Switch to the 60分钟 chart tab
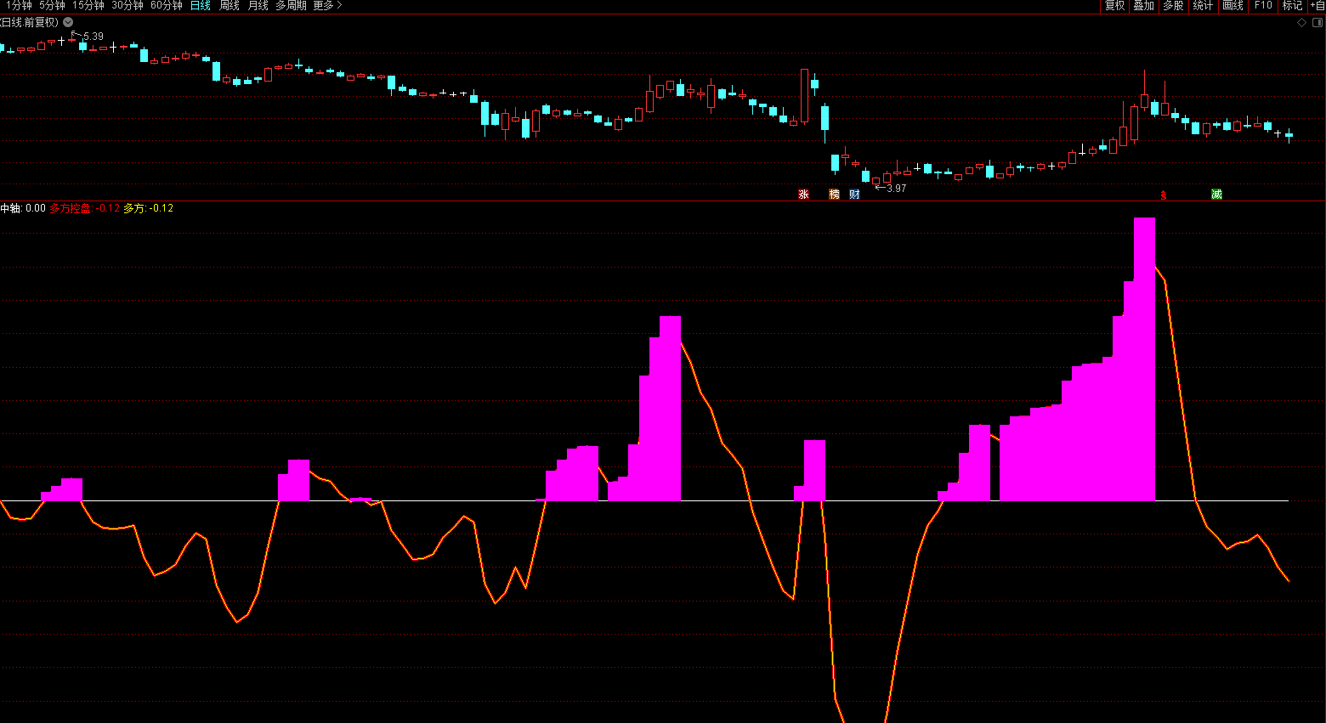Screen dimensions: 1326x723 (x=167, y=6)
